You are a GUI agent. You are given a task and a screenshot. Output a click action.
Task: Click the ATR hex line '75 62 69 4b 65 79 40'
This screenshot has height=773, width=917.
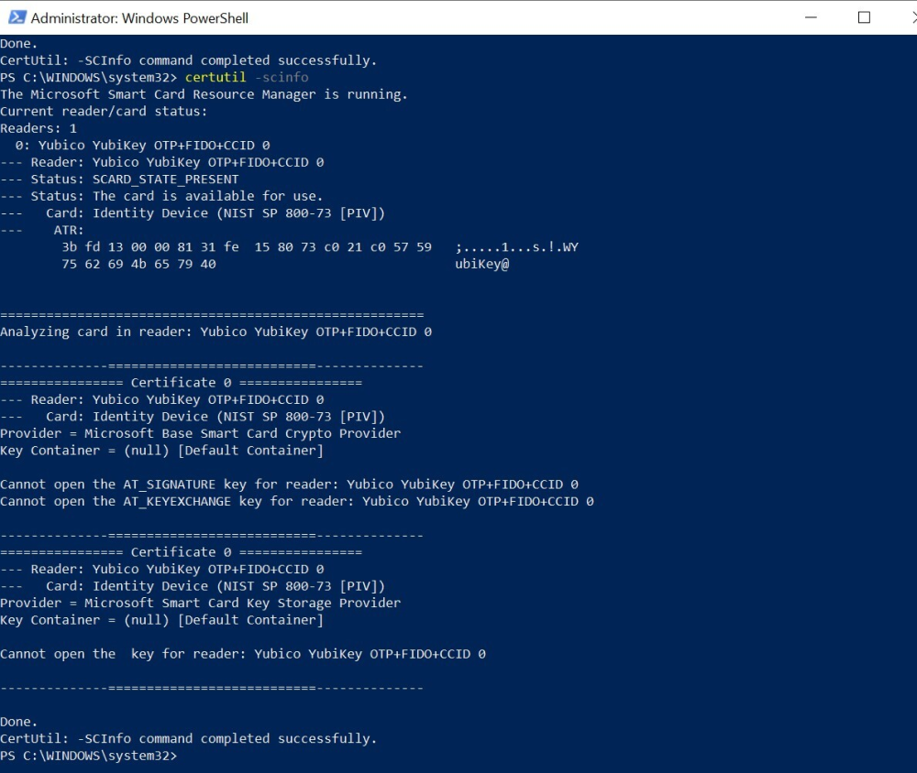point(138,264)
